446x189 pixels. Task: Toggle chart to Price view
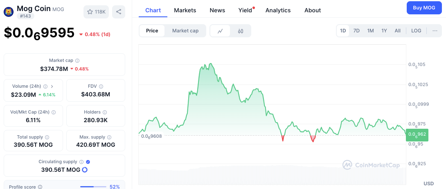pyautogui.click(x=152, y=31)
